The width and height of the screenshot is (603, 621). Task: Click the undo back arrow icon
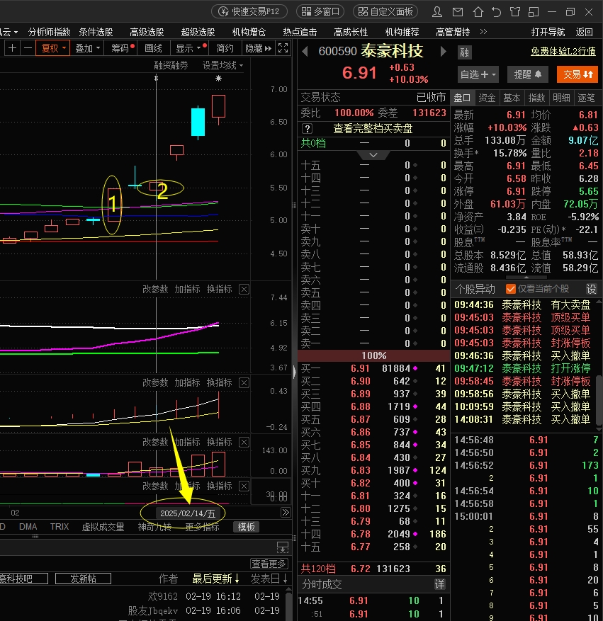[496, 12]
